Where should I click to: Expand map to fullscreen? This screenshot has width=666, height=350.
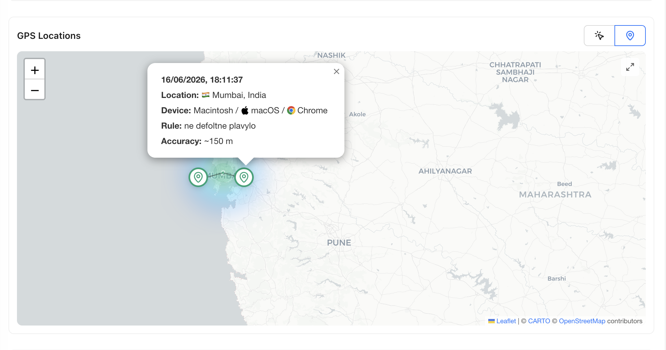(x=630, y=67)
